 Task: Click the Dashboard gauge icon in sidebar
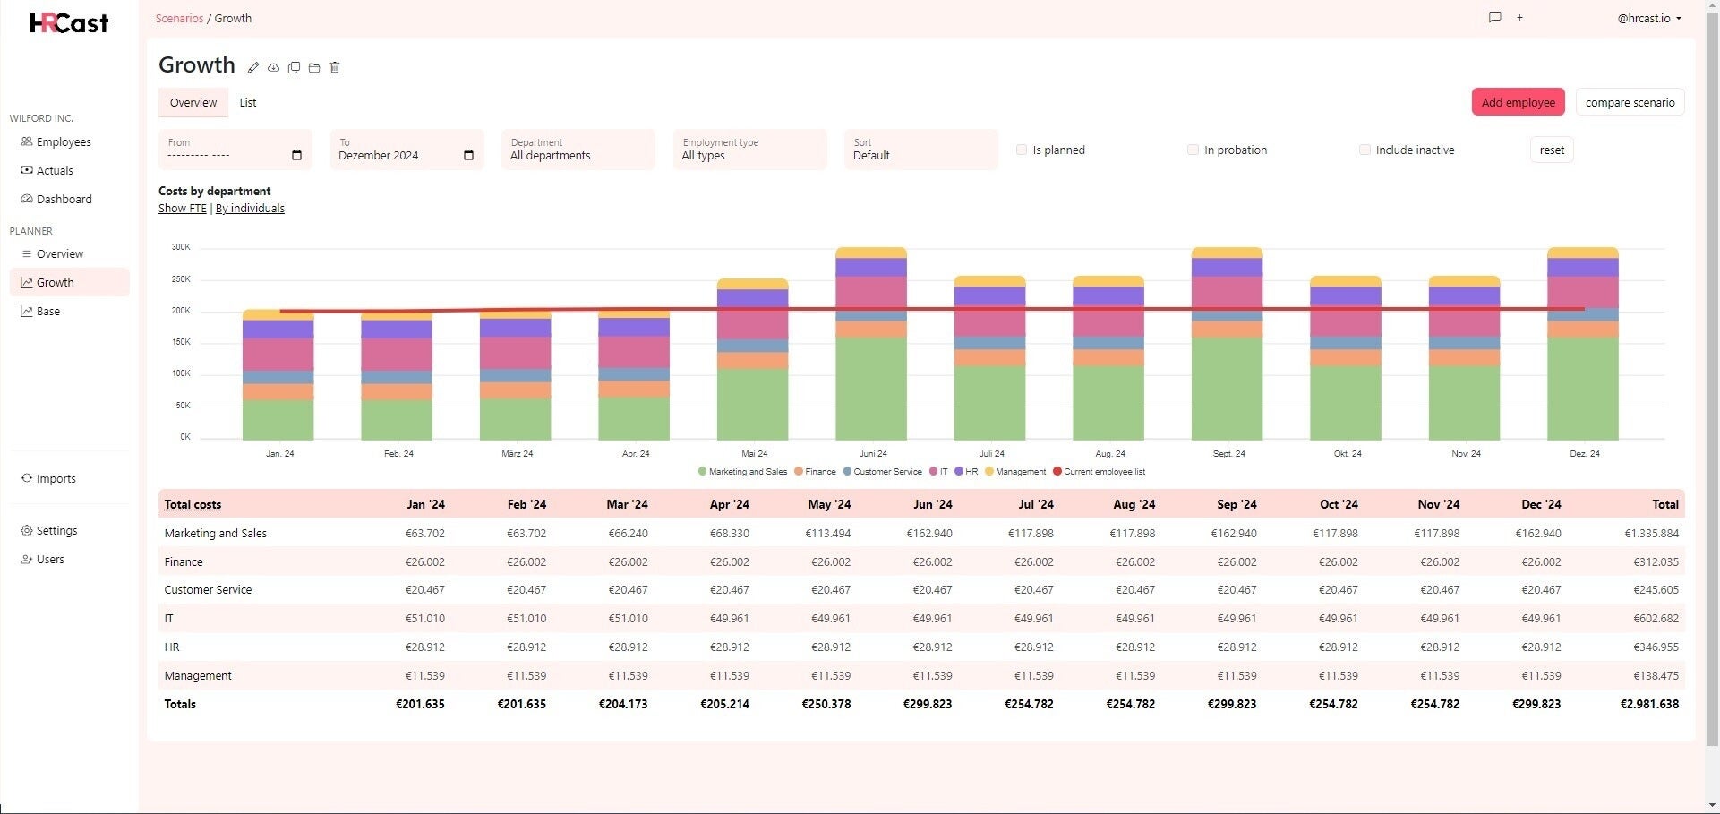tap(27, 199)
